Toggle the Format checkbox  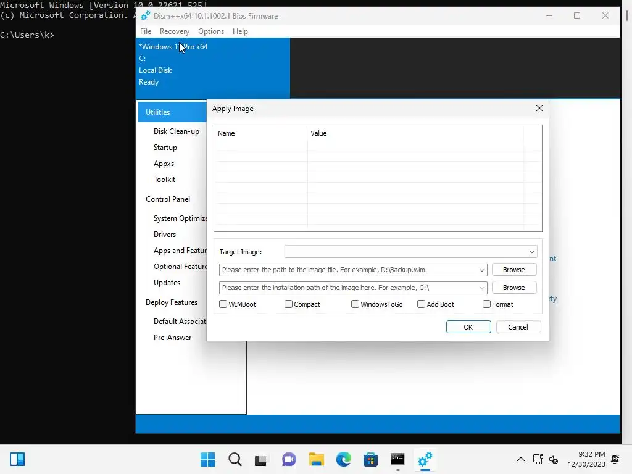coord(486,304)
